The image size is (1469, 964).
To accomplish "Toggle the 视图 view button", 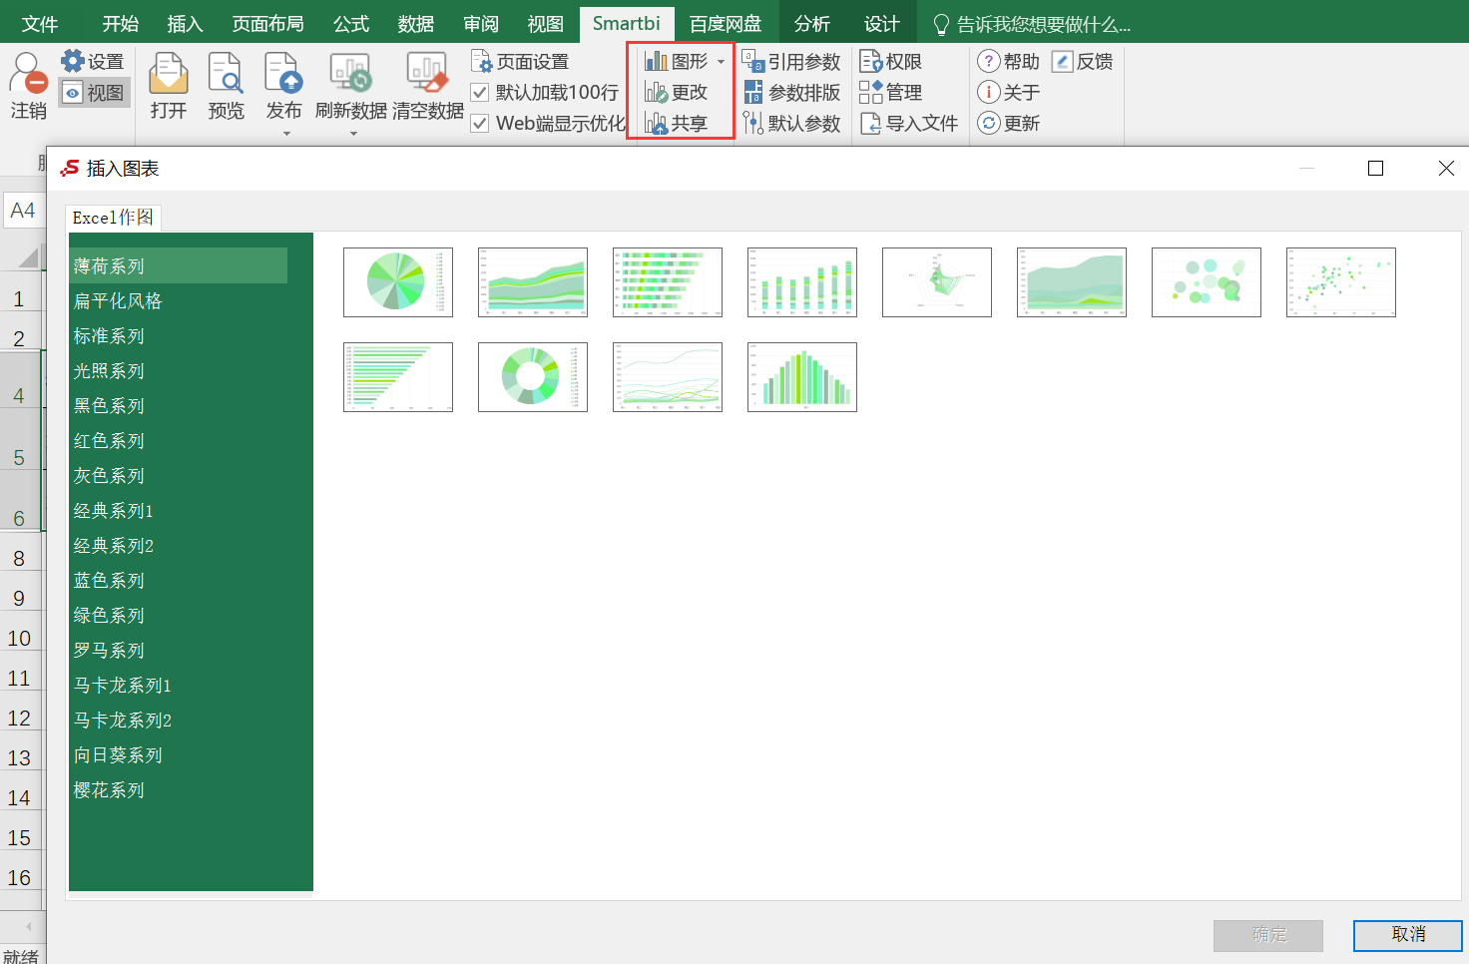I will [x=94, y=93].
